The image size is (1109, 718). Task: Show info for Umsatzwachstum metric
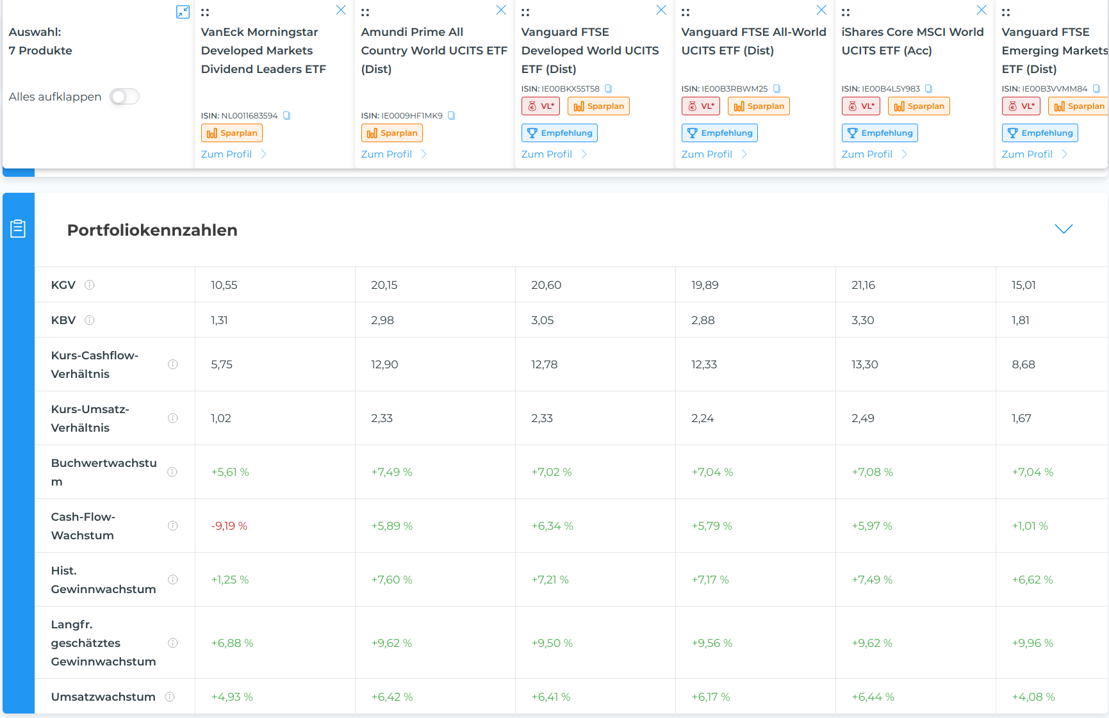(x=170, y=697)
